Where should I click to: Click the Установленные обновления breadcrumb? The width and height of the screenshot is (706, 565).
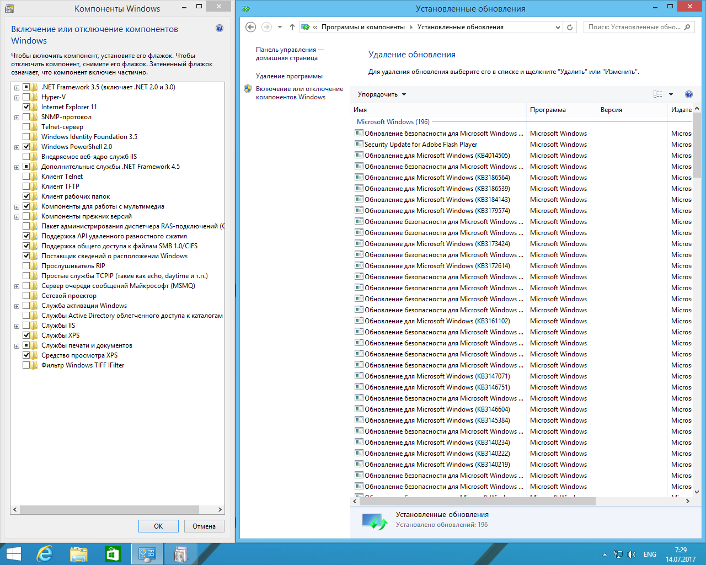tap(461, 27)
